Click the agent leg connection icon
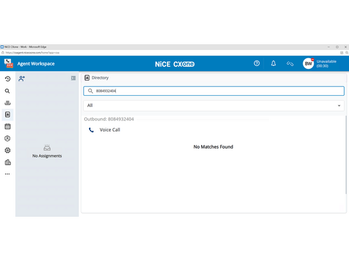Screen dimensions: 349x261 click(x=290, y=64)
